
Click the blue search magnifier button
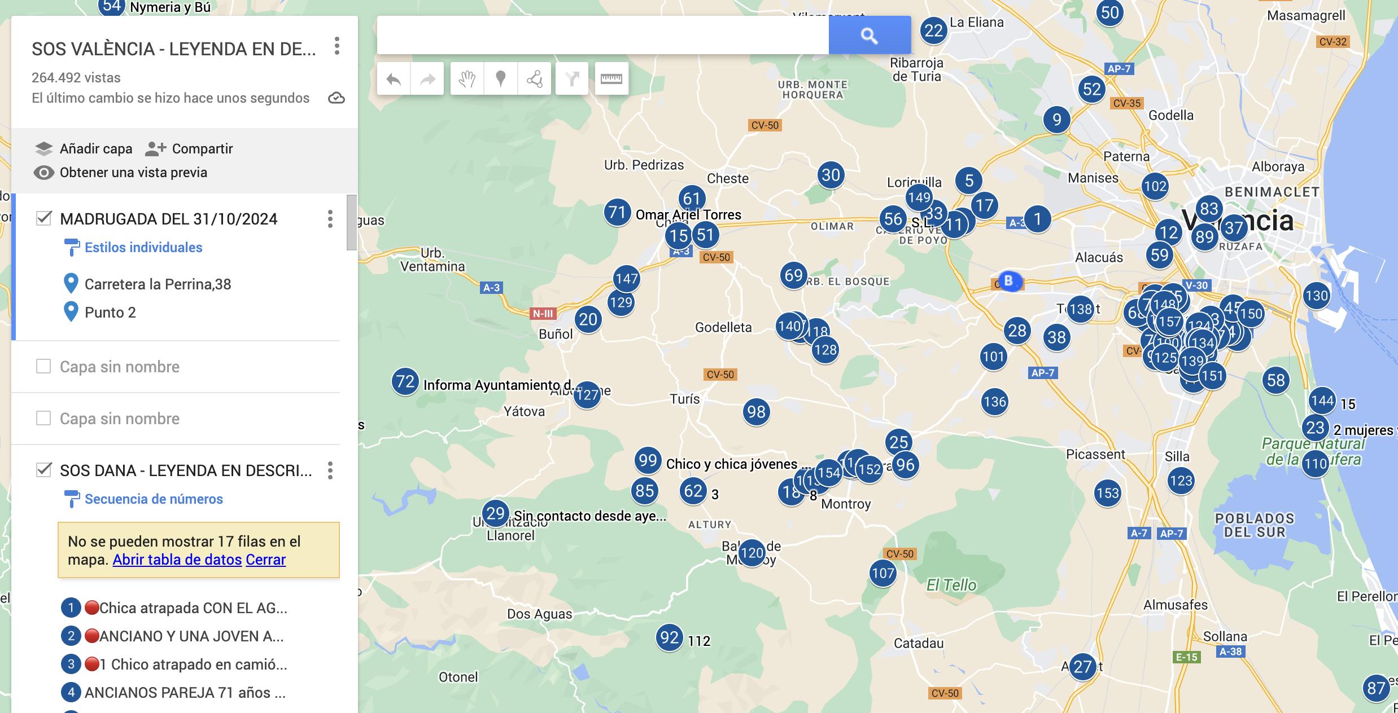tap(870, 36)
